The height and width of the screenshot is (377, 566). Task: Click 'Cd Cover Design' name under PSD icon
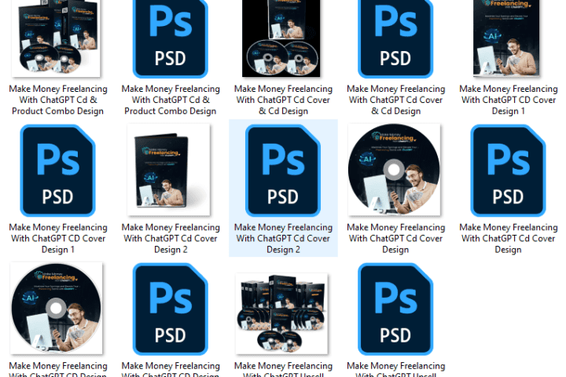coord(509,239)
